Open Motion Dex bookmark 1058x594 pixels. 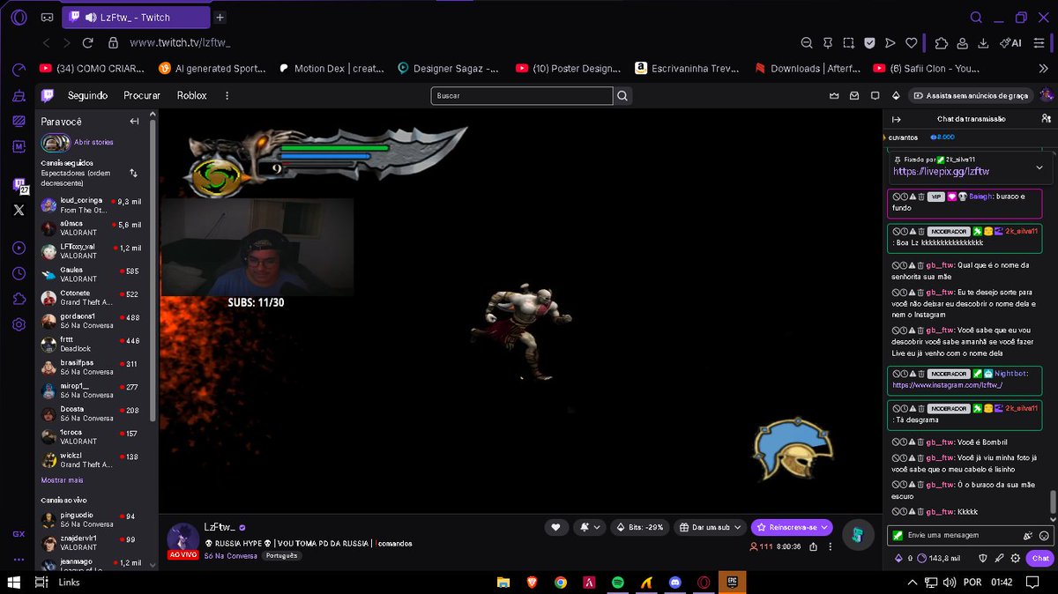(x=332, y=68)
